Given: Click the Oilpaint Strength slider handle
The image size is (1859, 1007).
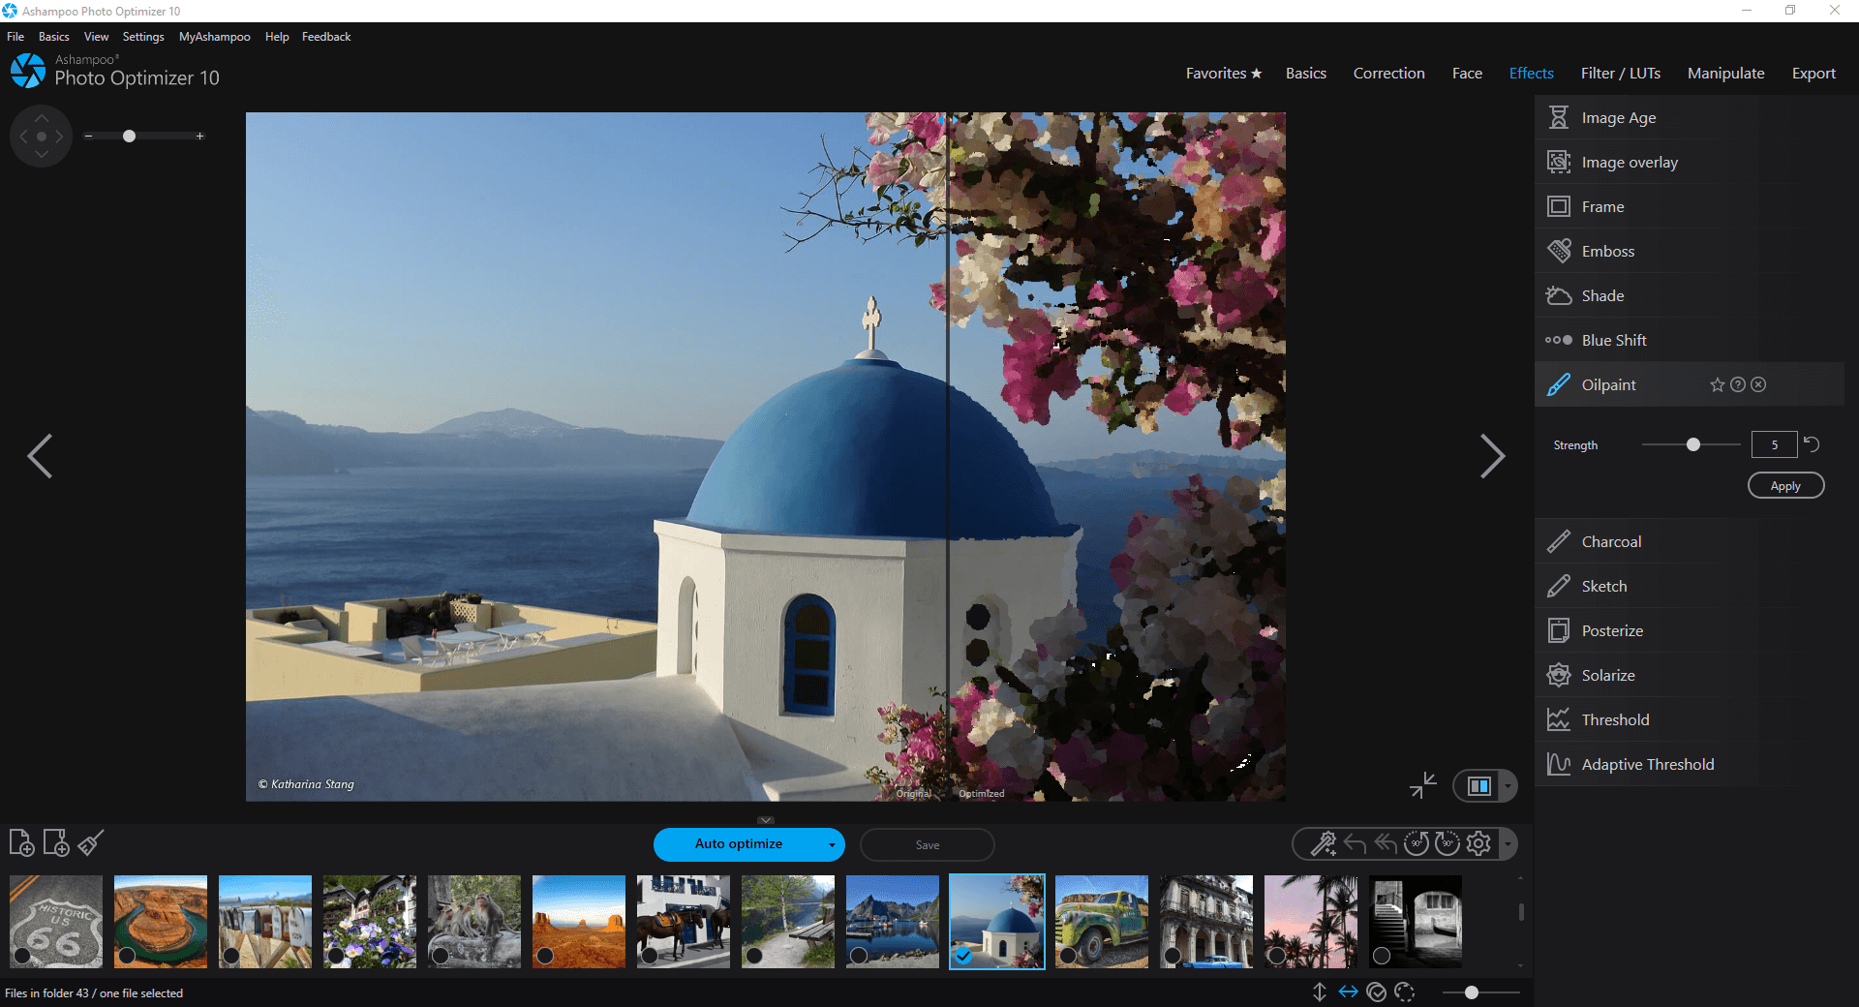Looking at the screenshot, I should [1693, 444].
